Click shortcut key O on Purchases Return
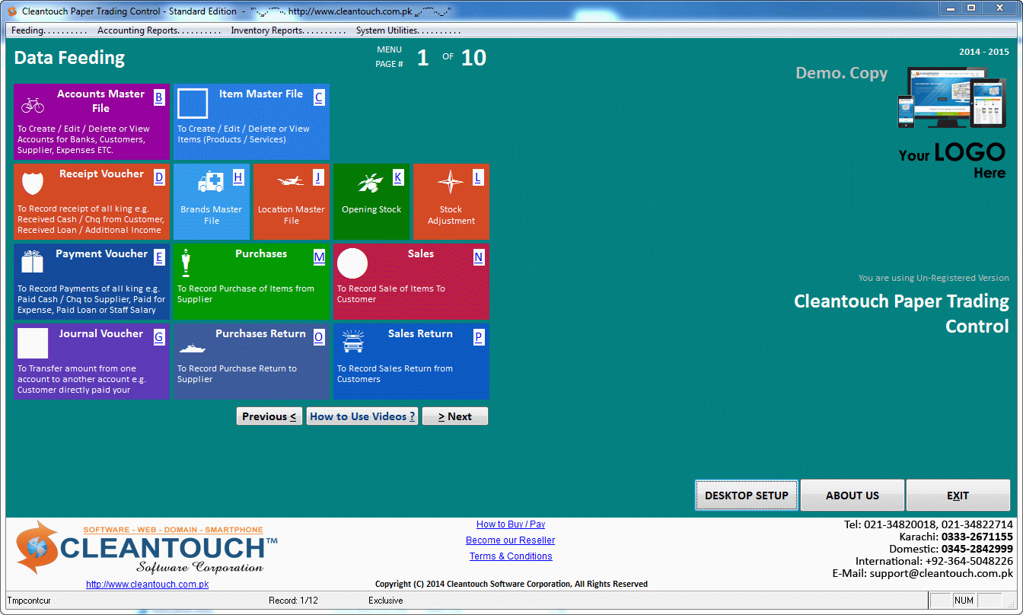1023x615 pixels. click(319, 337)
